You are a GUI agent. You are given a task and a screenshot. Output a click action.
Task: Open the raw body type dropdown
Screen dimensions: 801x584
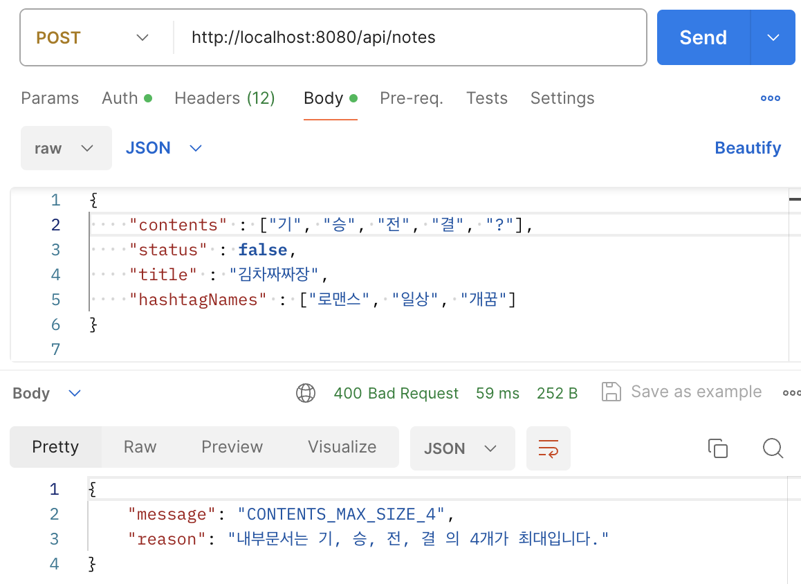click(x=66, y=148)
